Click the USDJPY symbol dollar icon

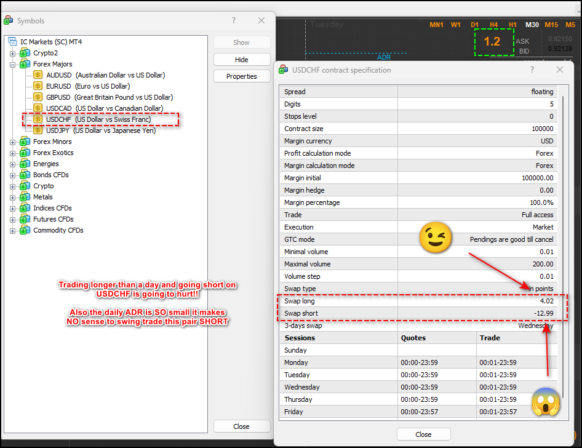38,130
